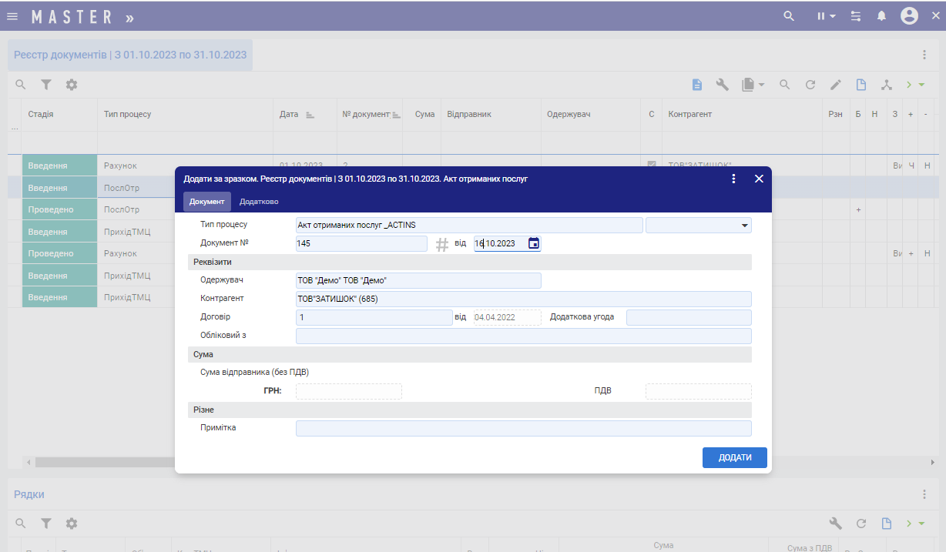The height and width of the screenshot is (552, 946).
Task: Open the notifications bell
Action: (882, 16)
